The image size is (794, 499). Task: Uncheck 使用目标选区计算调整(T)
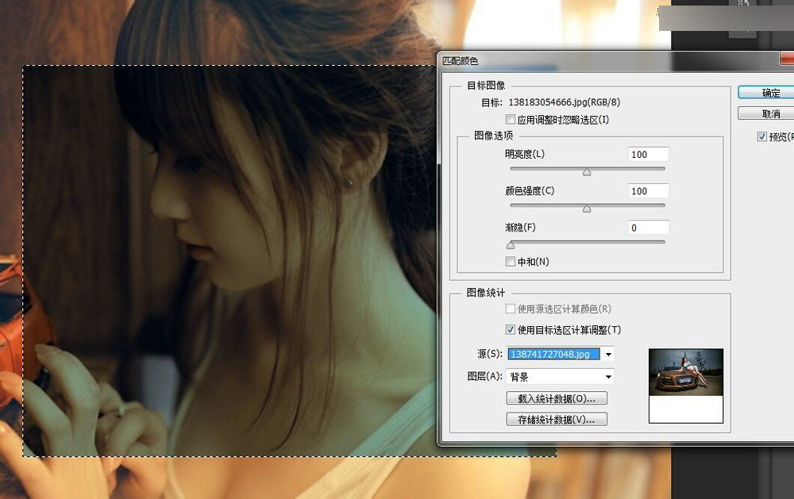tap(511, 329)
